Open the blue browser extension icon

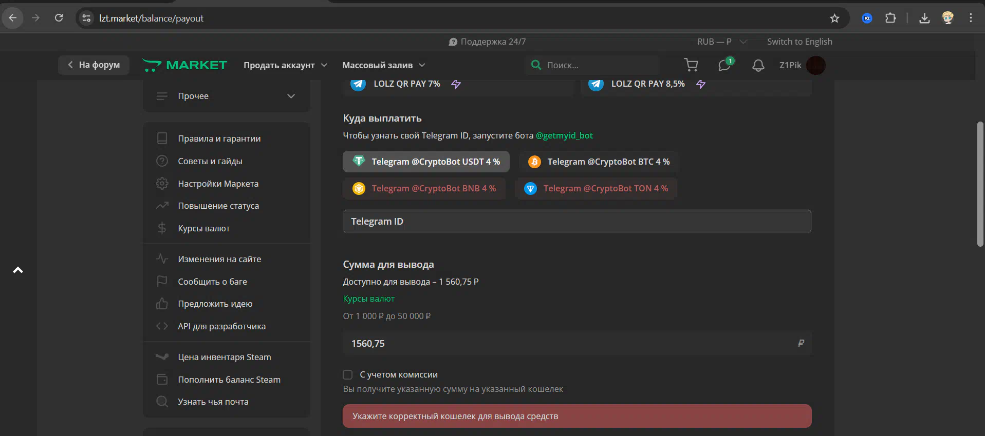coord(867,18)
